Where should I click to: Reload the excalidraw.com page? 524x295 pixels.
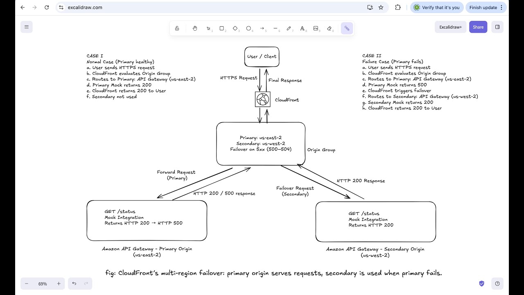point(47,7)
